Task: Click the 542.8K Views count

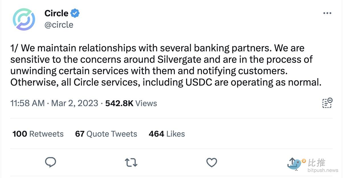Action: click(x=131, y=103)
